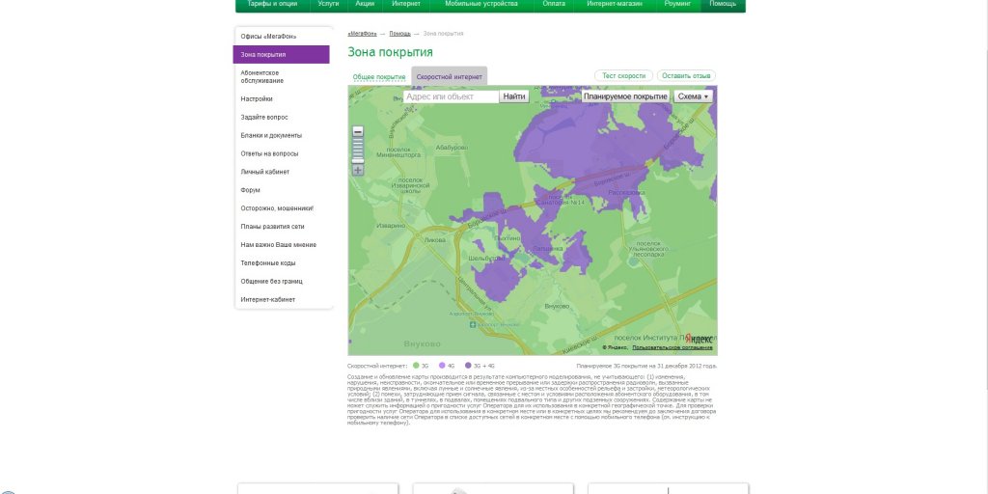
Task: Open Абонентское обслуживание sidebar link
Action: click(x=262, y=77)
